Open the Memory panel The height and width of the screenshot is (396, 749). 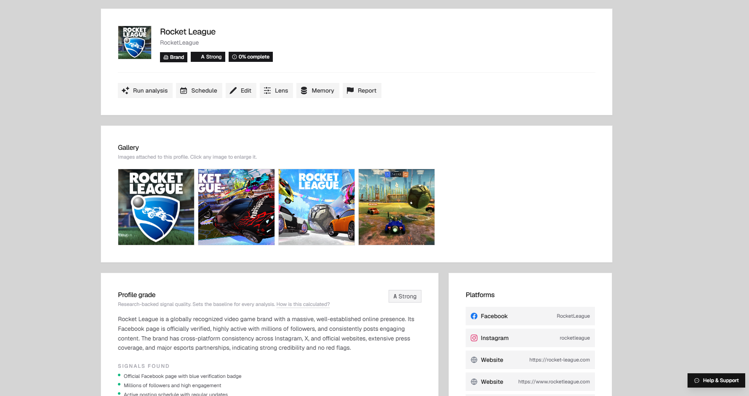(318, 90)
